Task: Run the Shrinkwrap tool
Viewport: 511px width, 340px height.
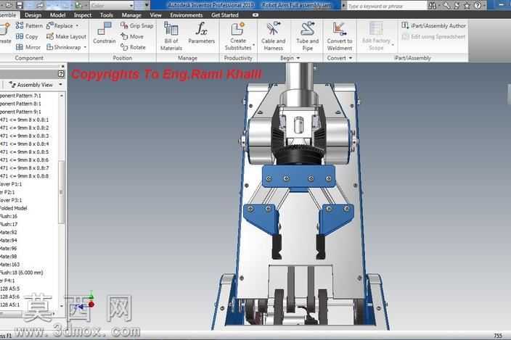Action: [64, 47]
